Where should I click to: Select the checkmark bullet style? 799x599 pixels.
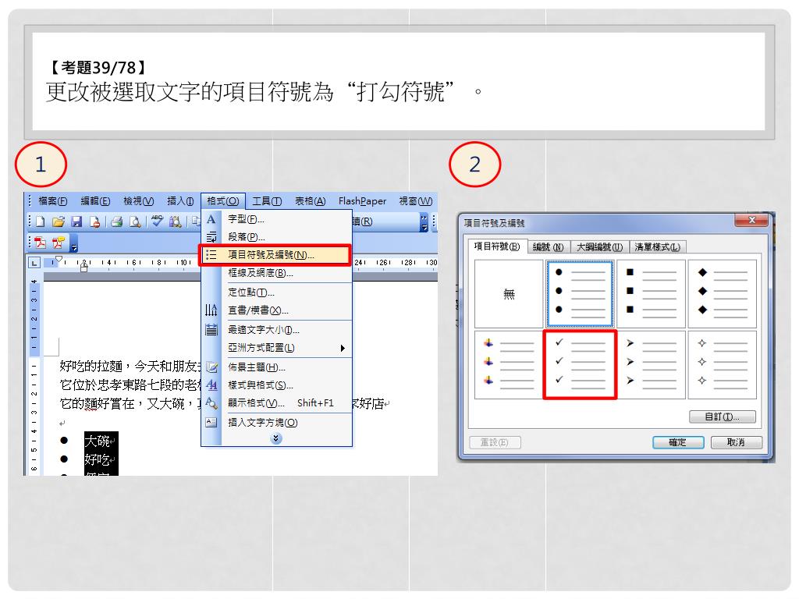tap(580, 365)
